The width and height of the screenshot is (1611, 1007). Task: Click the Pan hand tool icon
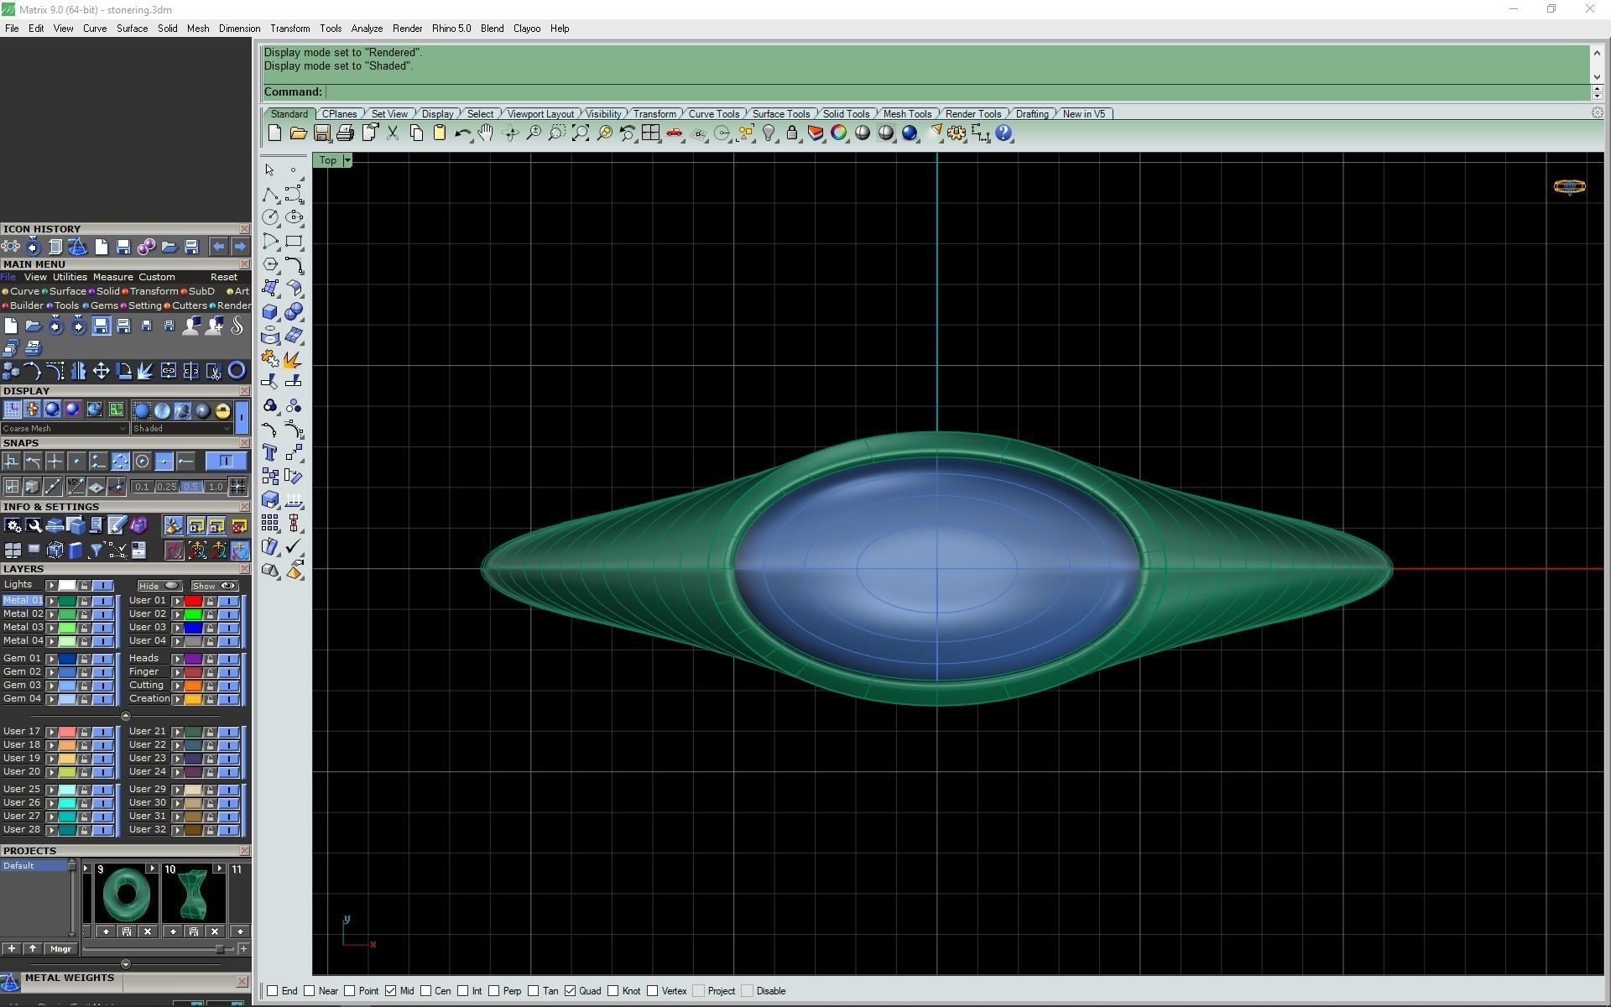click(486, 133)
